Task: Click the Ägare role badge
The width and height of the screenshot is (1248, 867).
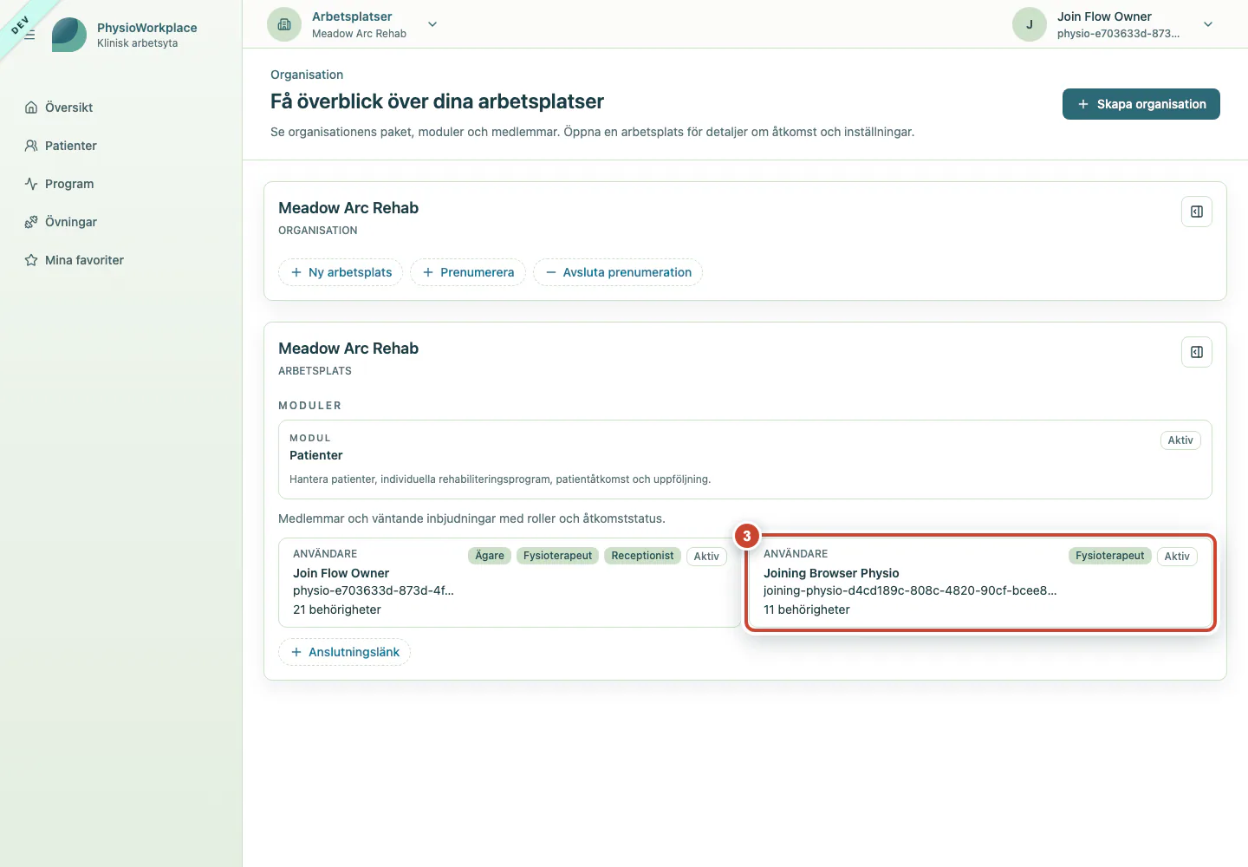Action: tap(490, 556)
